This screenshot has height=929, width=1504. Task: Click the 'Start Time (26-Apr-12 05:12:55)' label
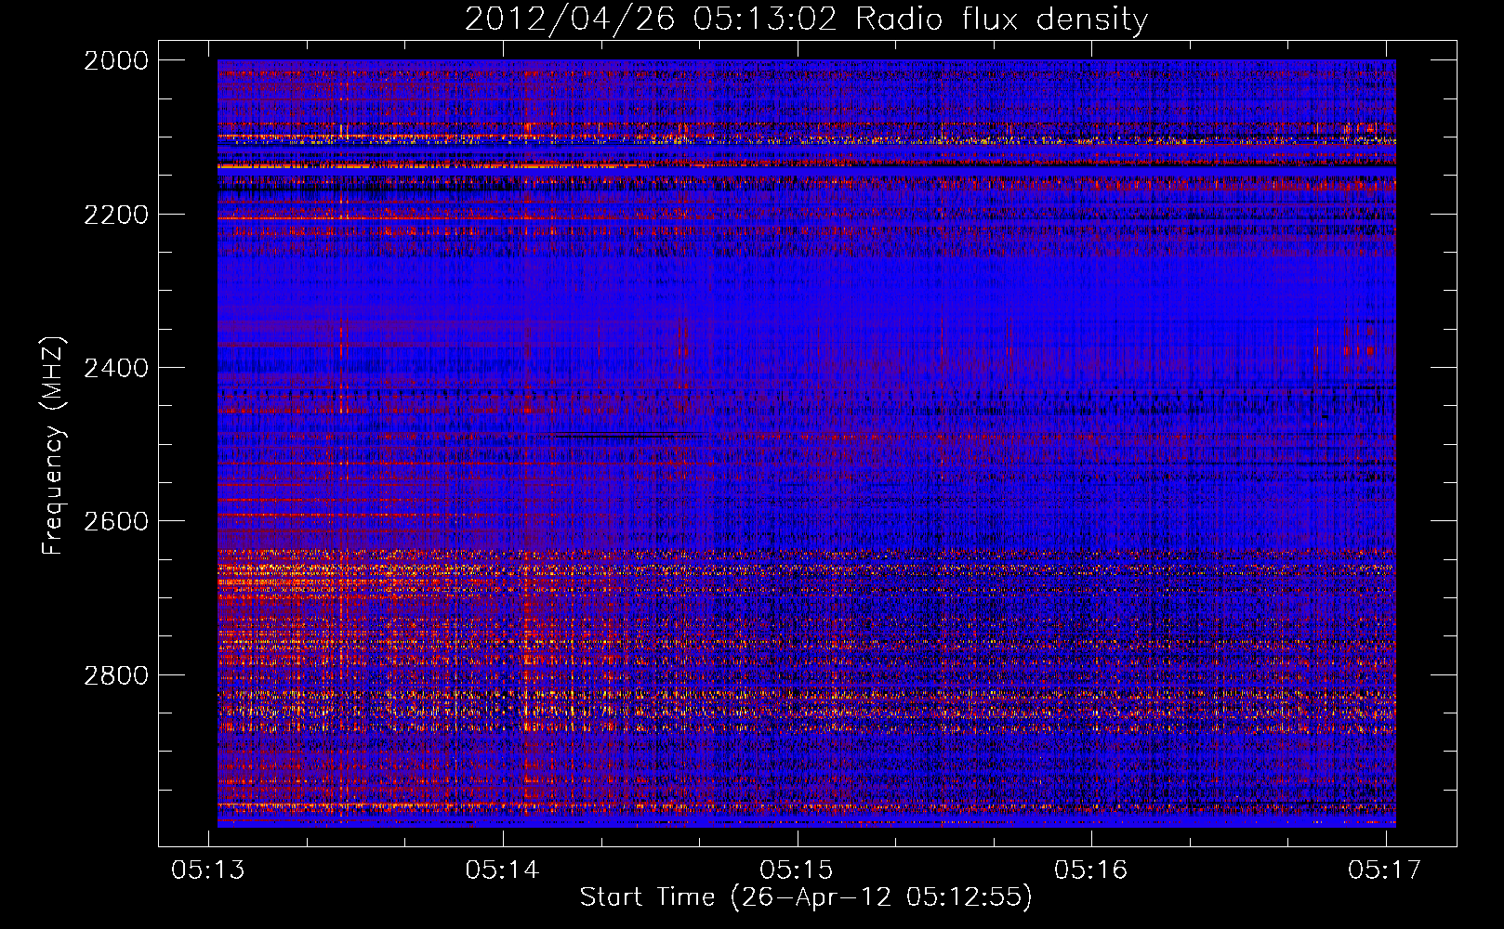pos(806,897)
